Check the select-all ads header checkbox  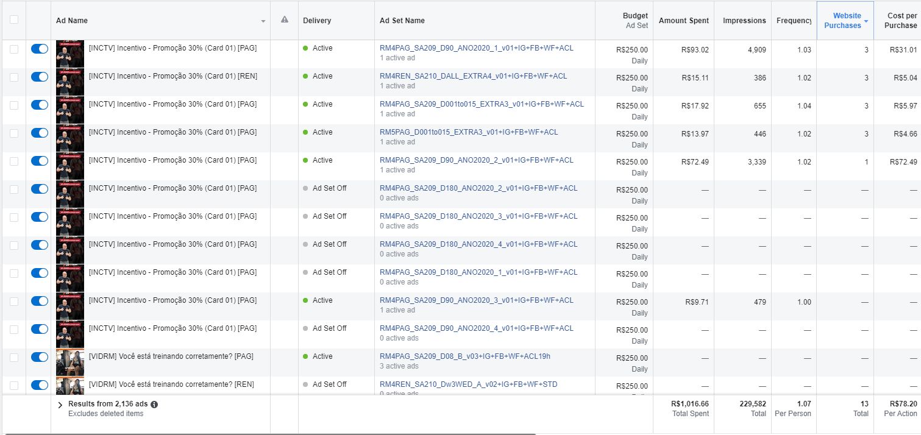point(14,19)
